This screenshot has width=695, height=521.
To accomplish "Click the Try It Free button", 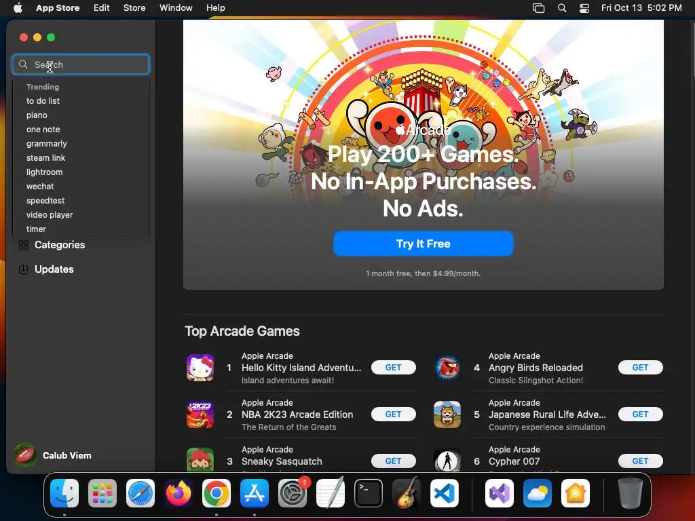I will [424, 244].
